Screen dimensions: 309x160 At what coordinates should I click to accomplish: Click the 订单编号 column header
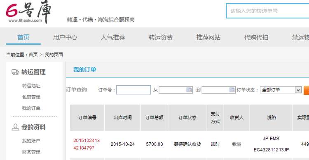(x=87, y=118)
